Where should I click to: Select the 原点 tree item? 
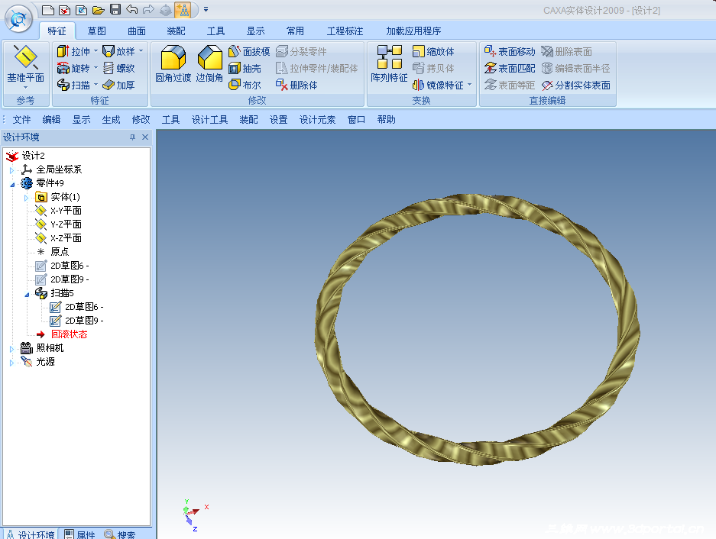53,251
